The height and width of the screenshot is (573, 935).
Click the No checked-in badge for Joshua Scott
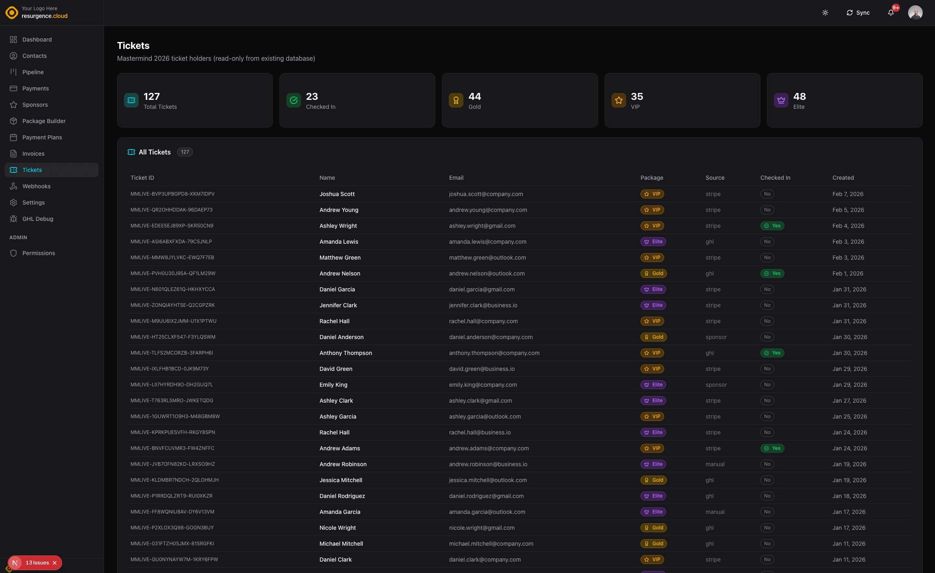[x=767, y=194]
